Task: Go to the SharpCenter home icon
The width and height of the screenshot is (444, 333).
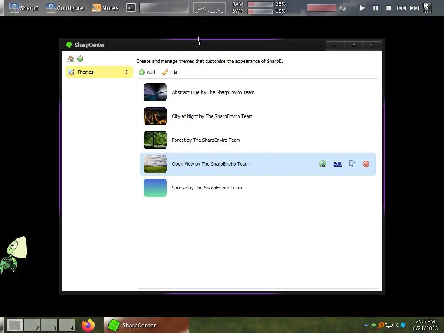Action: coord(71,59)
